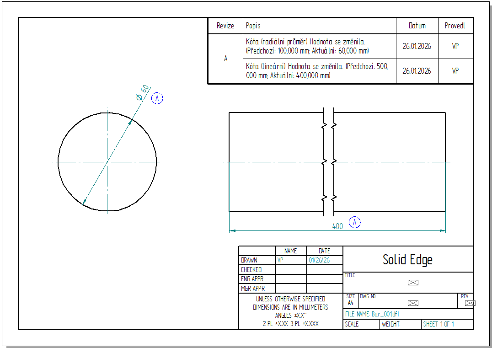
Task: Select the FILE NAME Bar_001.dft field
Action: [x=373, y=314]
